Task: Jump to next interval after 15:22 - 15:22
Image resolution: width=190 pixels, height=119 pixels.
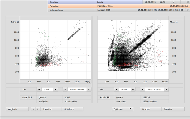Action: [x=166, y=90]
